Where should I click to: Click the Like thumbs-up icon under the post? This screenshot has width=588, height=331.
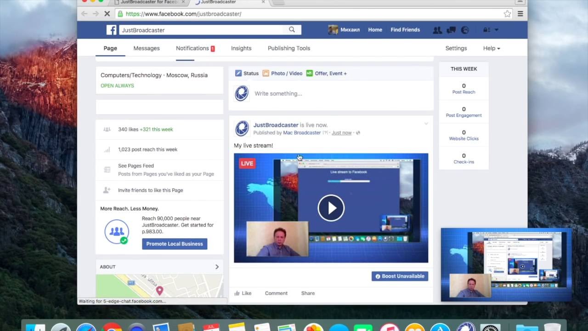tap(237, 293)
